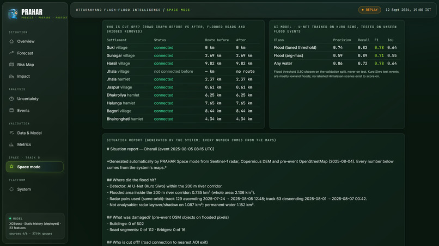The height and width of the screenshot is (246, 439).
Task: Click the Flood (arg-max) row
Action: click(x=337, y=55)
